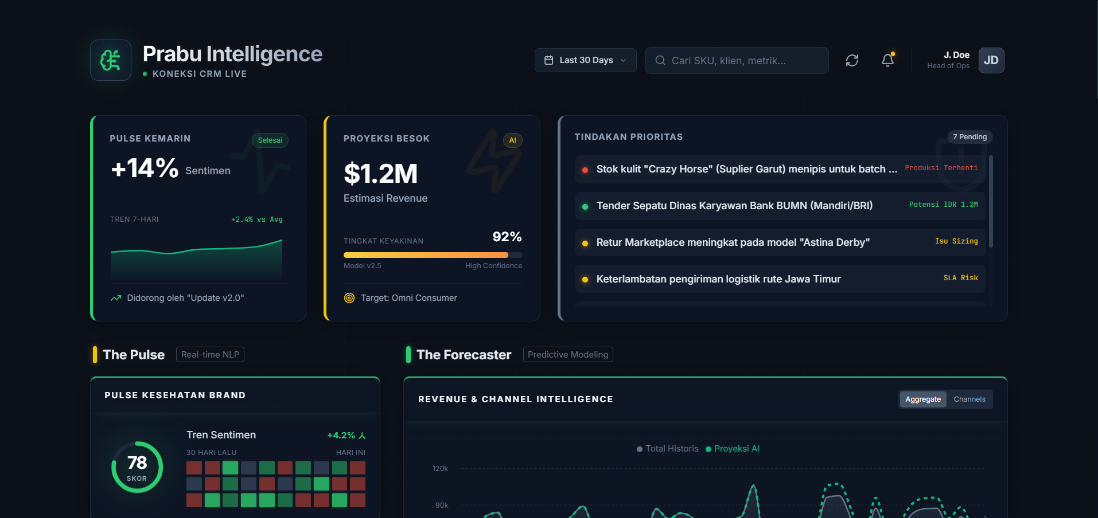Focus the "Cari SKU, klien, metrik" search field
Viewport: 1098px width, 518px height.
coord(737,60)
